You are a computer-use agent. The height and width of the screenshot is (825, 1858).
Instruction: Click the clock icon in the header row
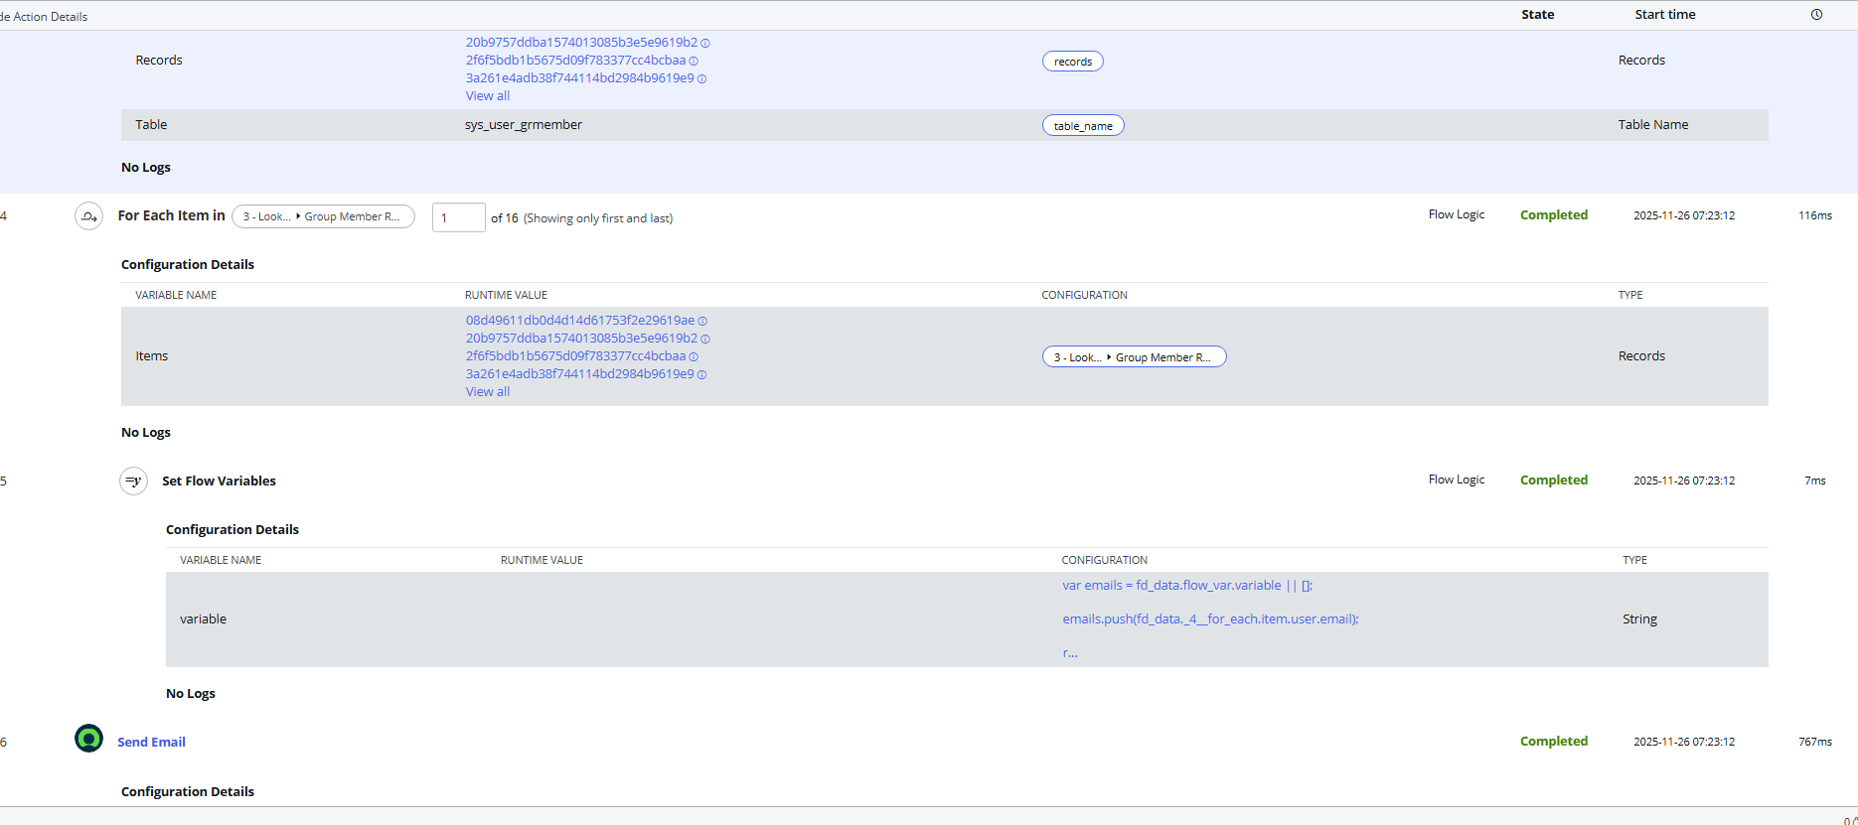point(1816,15)
